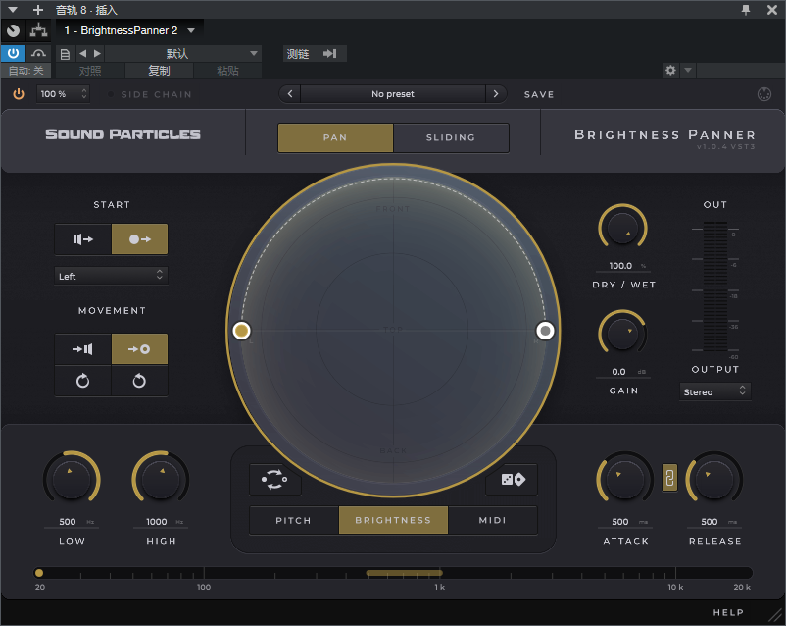
Task: Select next plugin preset arrow
Action: [x=496, y=94]
